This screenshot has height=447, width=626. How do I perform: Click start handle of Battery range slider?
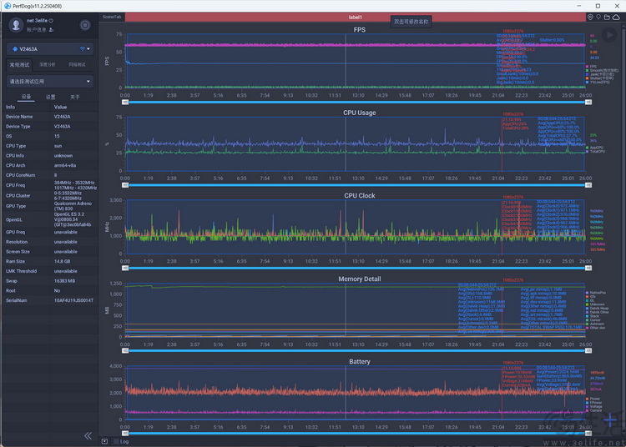click(x=125, y=433)
